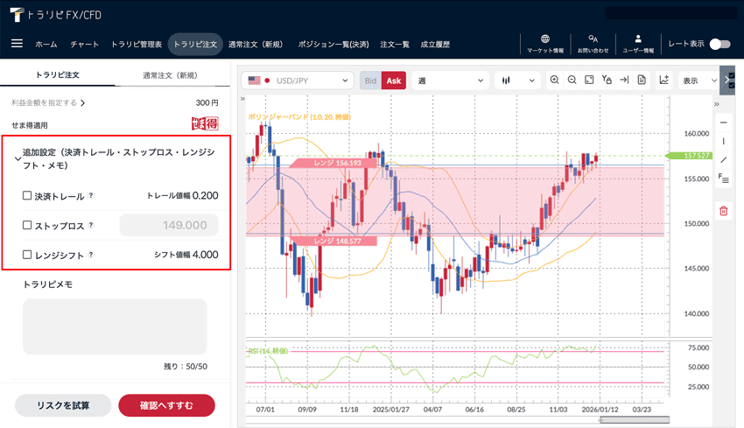Click レンジシフト help question mark
Image resolution: width=744 pixels, height=428 pixels.
click(91, 255)
